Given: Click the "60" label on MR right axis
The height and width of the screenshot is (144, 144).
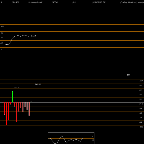Looking at the screenshot, I should [141, 90].
